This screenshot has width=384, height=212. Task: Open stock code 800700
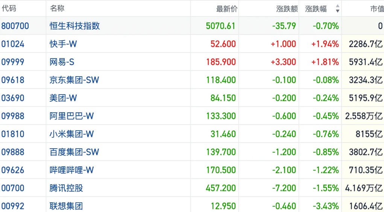15,26
